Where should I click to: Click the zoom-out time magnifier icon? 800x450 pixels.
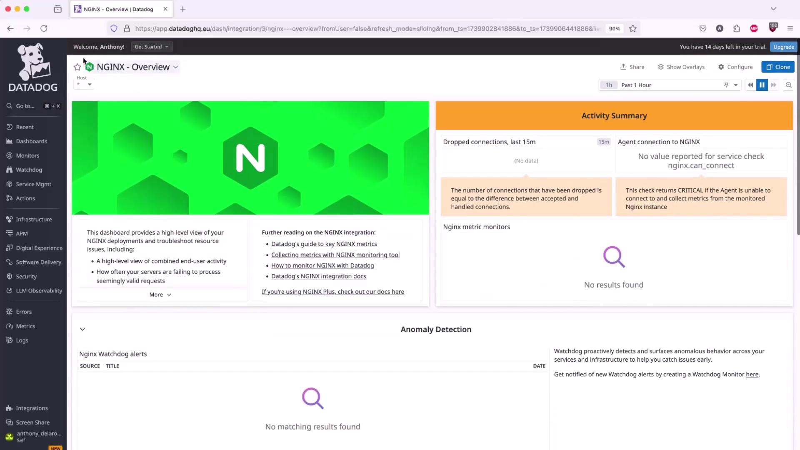pyautogui.click(x=788, y=85)
